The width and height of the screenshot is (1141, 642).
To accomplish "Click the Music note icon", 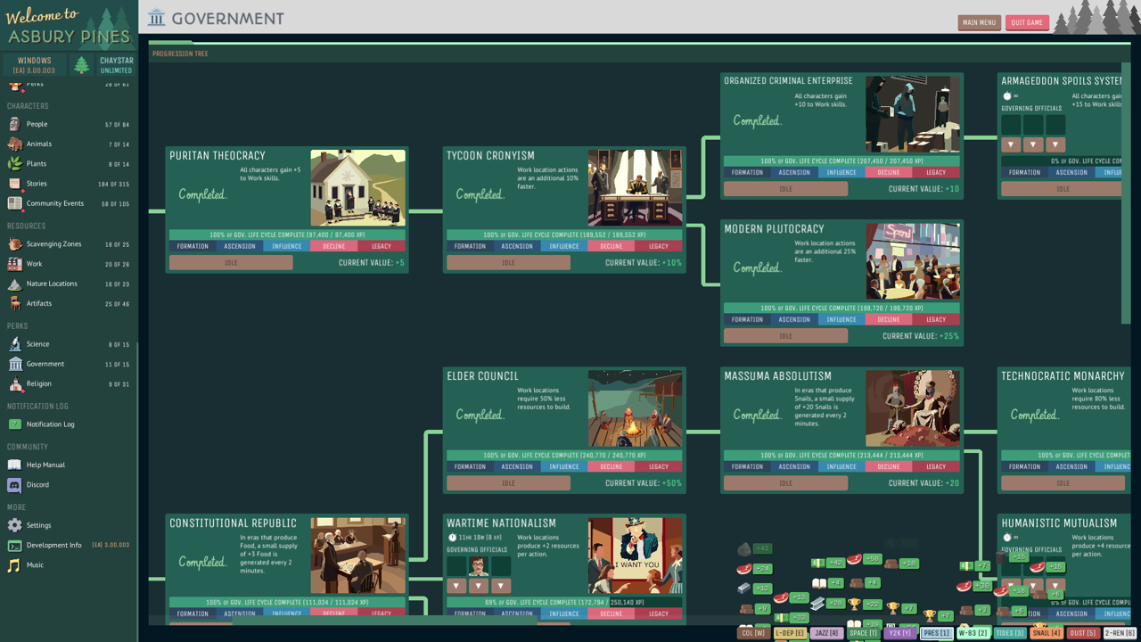I will click(14, 565).
